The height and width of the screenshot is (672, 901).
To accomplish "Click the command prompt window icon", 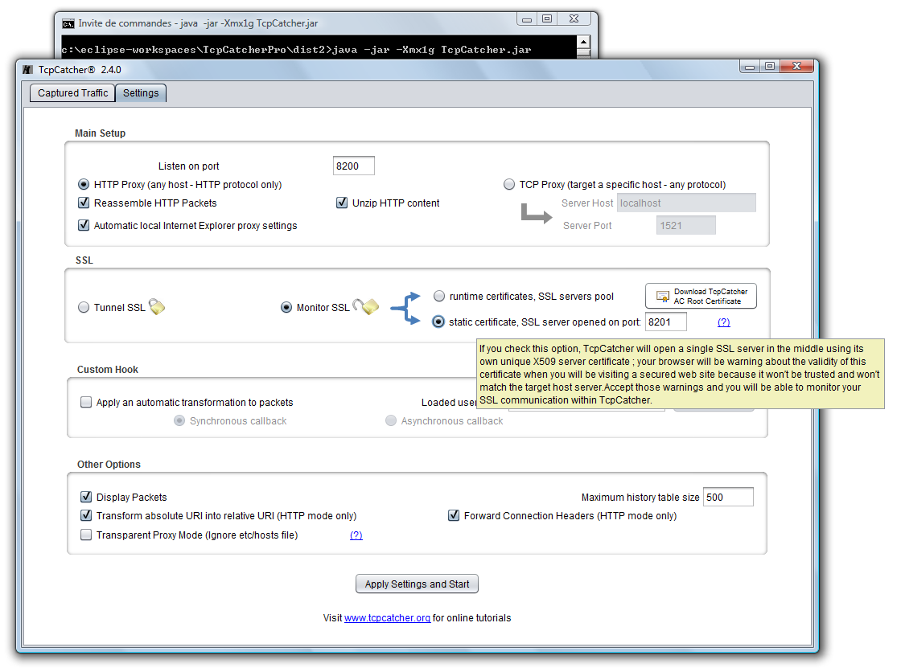I will point(68,23).
